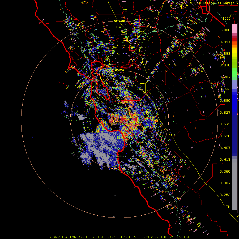Select the 0.680 legend value
This screenshot has height=239, width=239.
tap(225, 101)
